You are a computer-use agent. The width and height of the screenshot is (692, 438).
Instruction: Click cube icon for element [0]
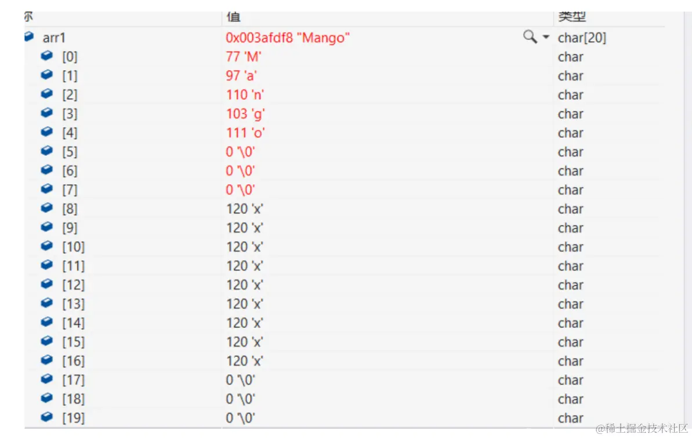[47, 56]
